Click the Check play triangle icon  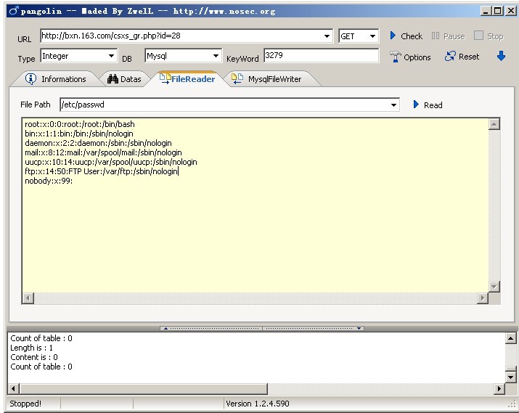point(393,36)
